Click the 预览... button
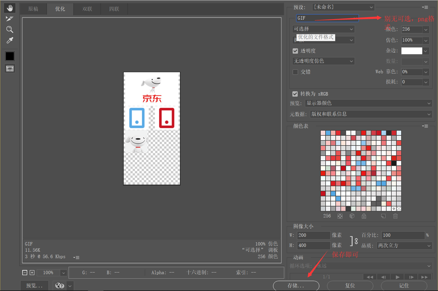Viewport: 438px width, 291px height. [x=34, y=286]
